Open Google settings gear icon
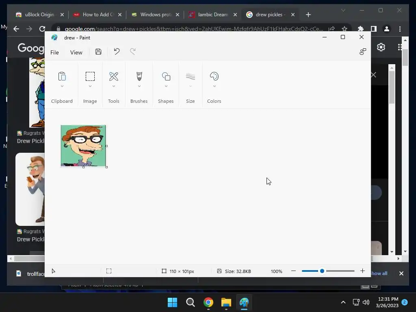Image resolution: width=416 pixels, height=312 pixels. (381, 47)
